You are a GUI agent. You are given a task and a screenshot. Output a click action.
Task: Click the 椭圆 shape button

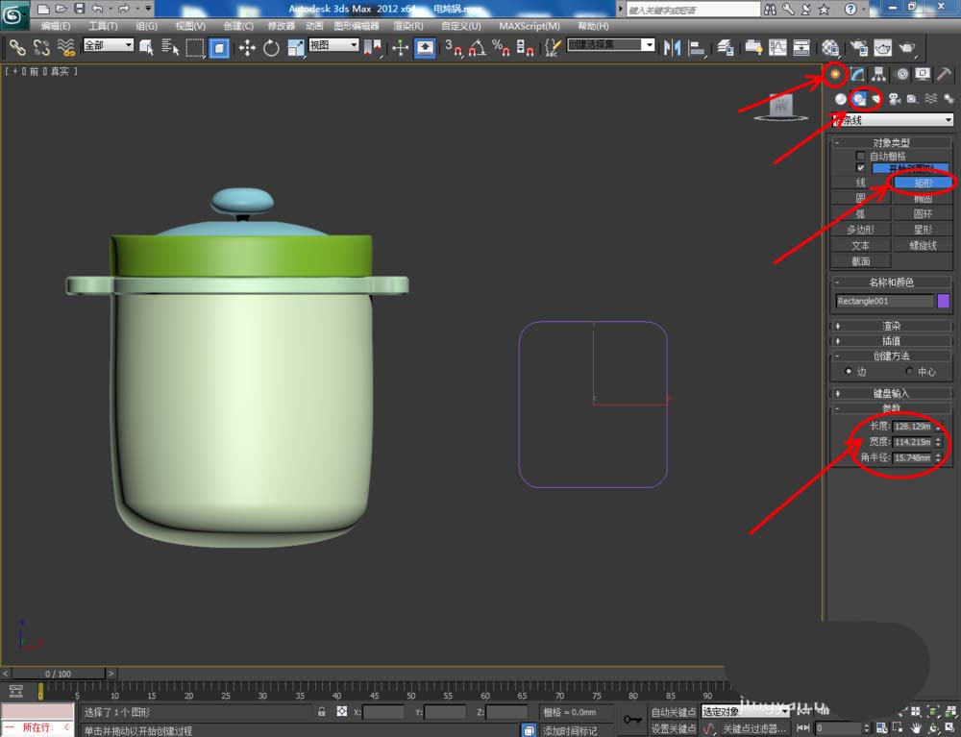(x=923, y=198)
